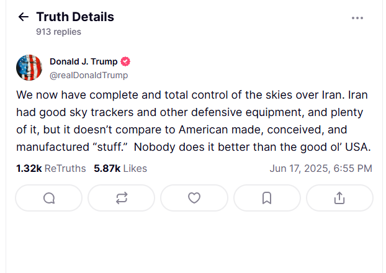The width and height of the screenshot is (386, 273).
Task: Open the @realDonaldTrump handle link
Action: (x=89, y=75)
